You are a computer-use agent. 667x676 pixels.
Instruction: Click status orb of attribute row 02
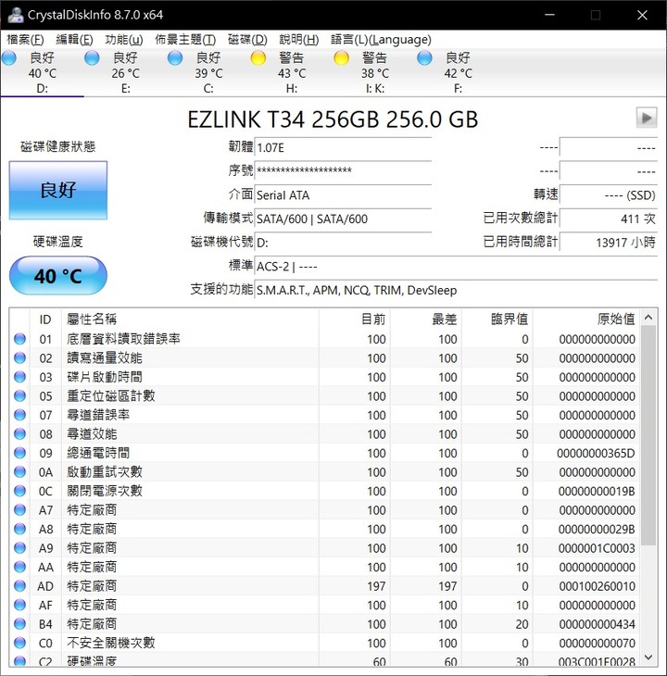[x=19, y=357]
